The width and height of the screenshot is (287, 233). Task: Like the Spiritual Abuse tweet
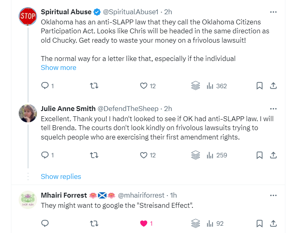tap(143, 86)
